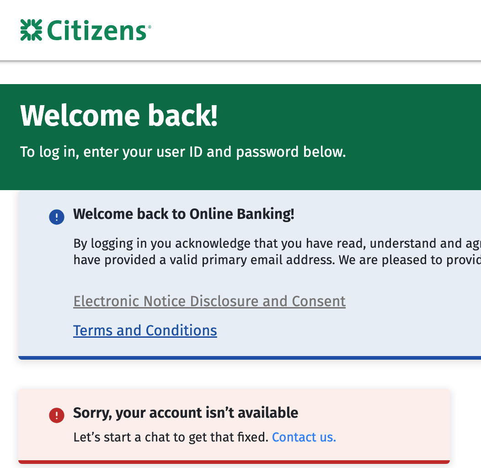
Task: Select the "Welcome back to Online Banking!" title
Action: point(183,214)
